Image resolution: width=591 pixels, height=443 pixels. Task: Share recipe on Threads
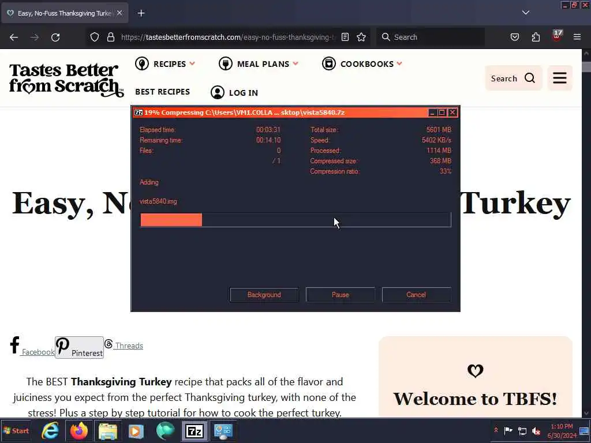(124, 345)
